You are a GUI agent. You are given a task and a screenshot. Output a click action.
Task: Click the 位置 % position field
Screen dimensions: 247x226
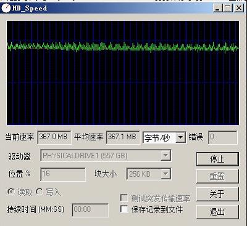coord(63,174)
